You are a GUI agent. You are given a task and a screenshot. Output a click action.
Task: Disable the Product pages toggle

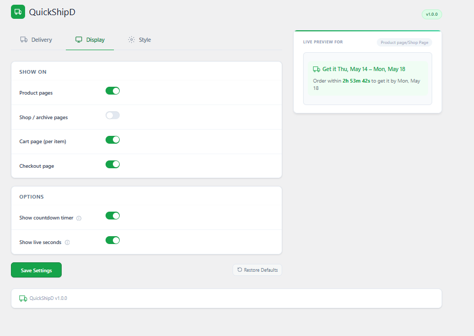point(112,90)
